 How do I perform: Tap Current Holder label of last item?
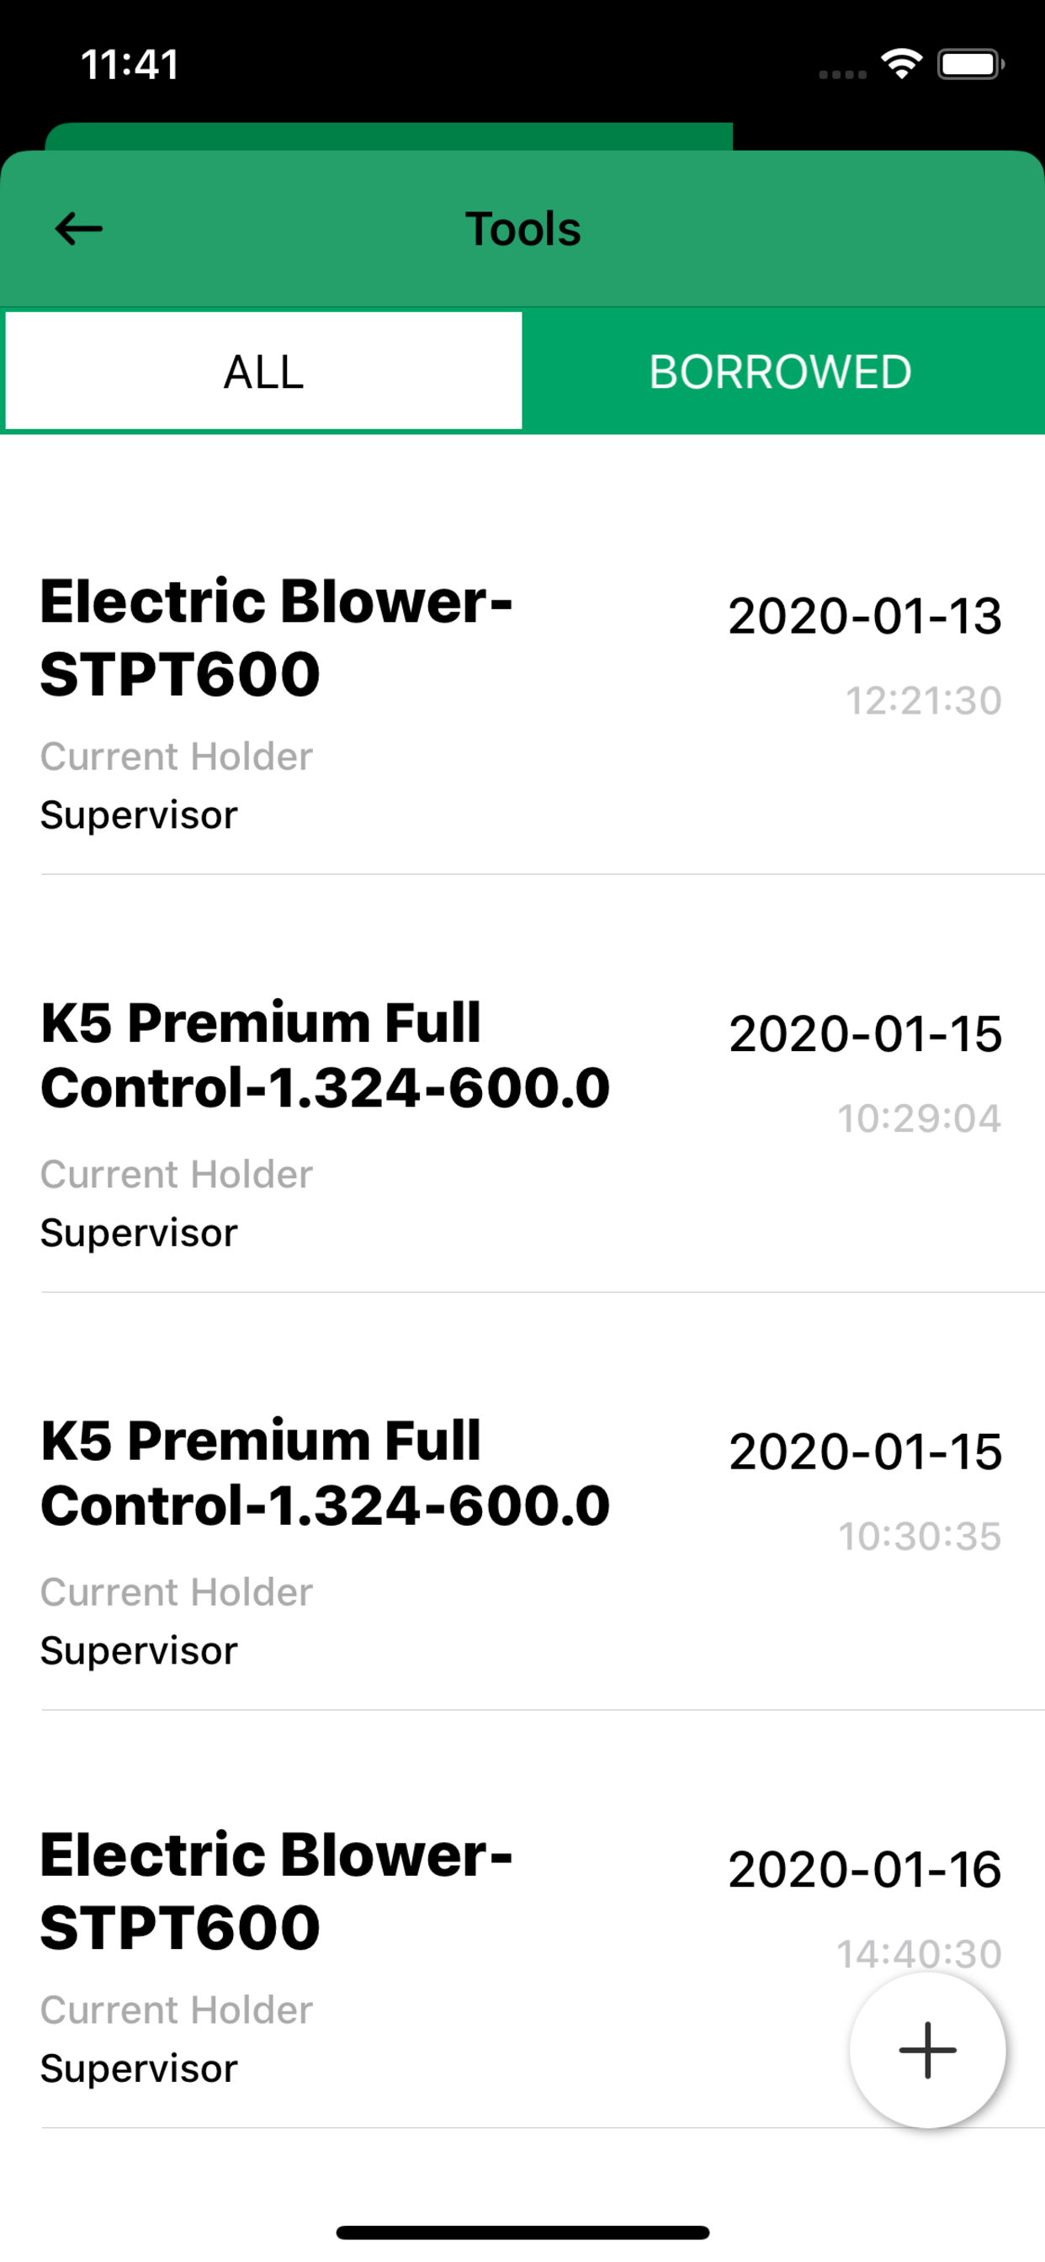tap(177, 2010)
